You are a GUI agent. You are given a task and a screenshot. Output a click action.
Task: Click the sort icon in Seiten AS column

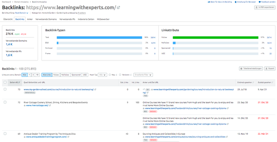[x=19, y=82]
